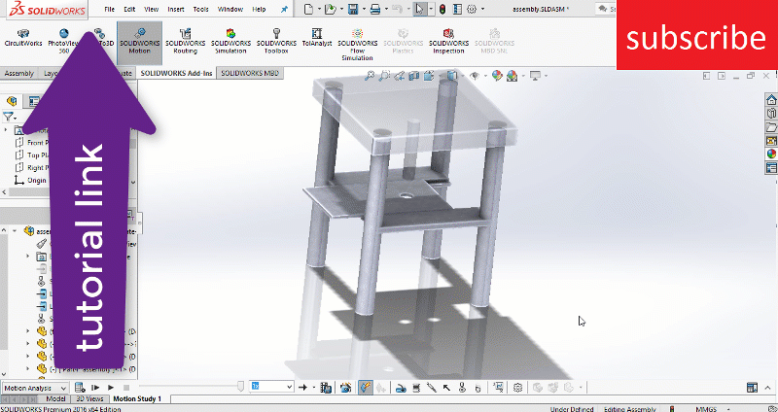Open the Tools menu

[x=201, y=9]
